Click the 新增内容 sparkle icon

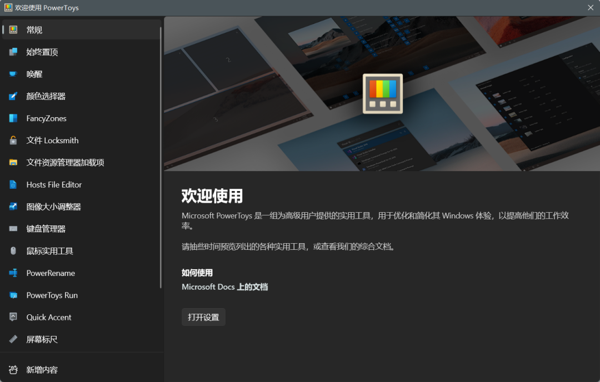click(x=13, y=370)
